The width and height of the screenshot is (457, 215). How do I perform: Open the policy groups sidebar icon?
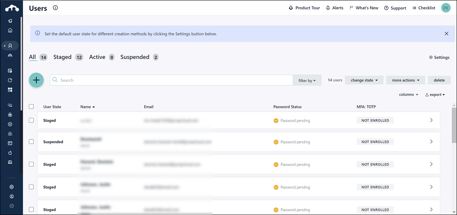(x=10, y=134)
